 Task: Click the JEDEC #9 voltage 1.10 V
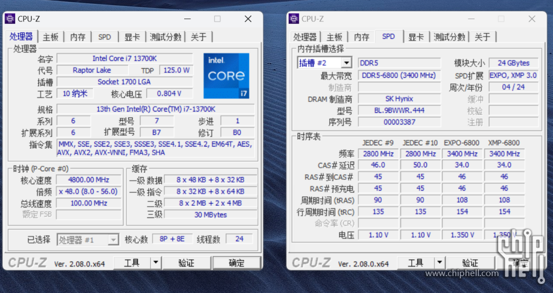(x=378, y=235)
